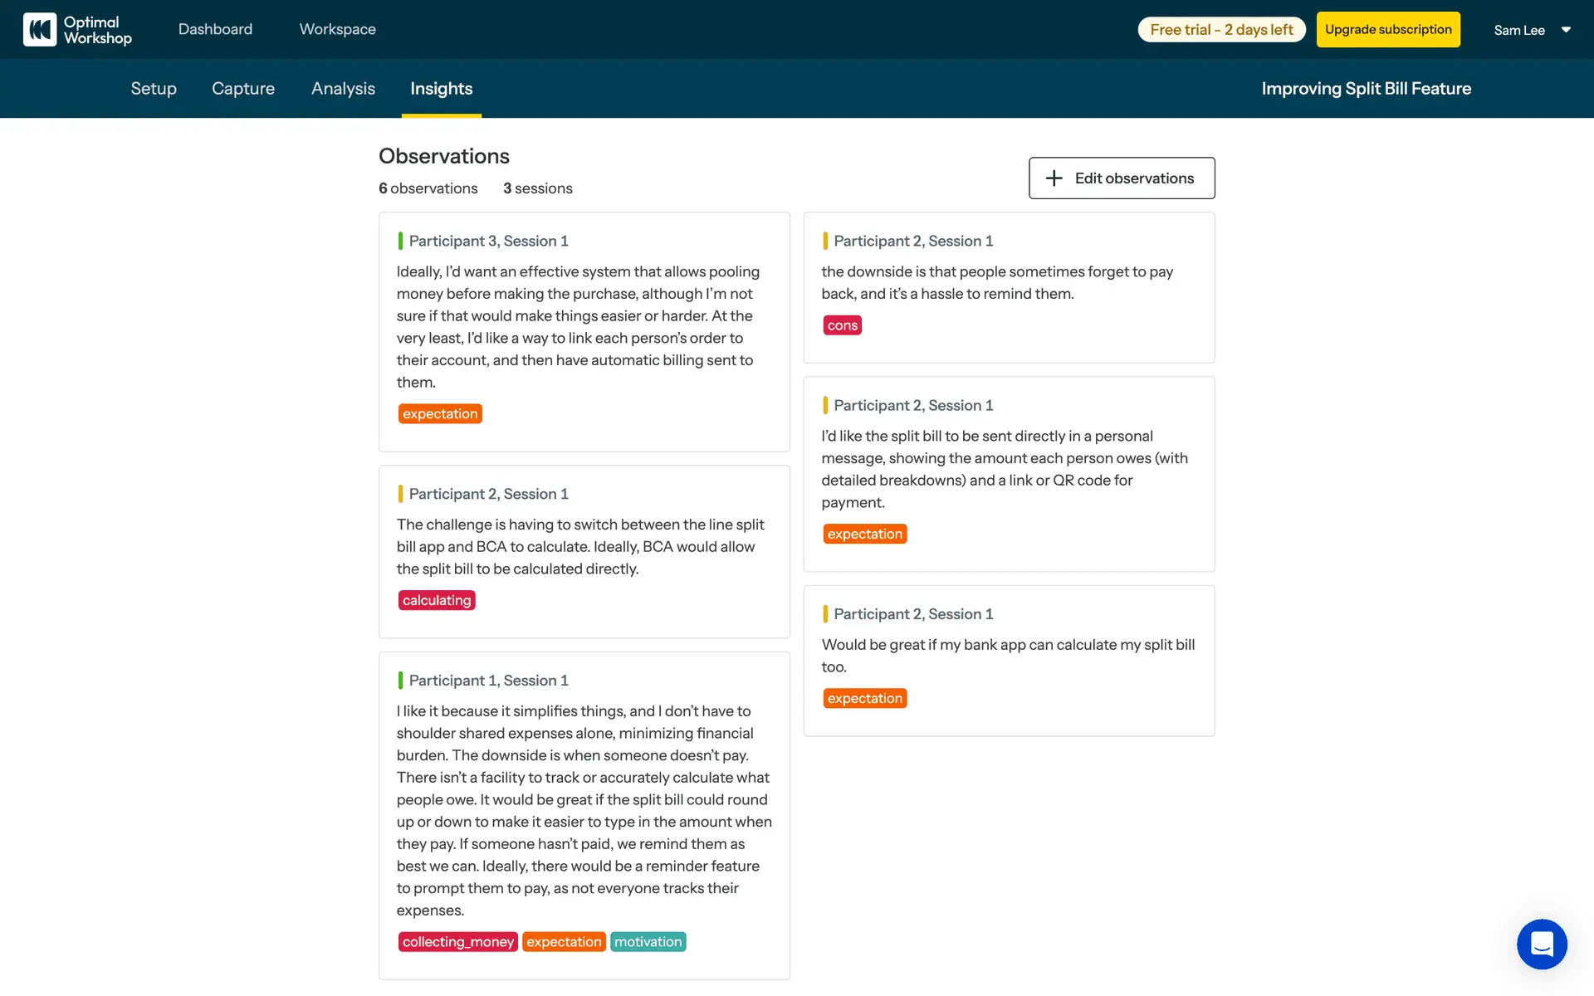Click the Free trial 2 days left badge
Screen dimensions: 1594x996
click(1221, 30)
